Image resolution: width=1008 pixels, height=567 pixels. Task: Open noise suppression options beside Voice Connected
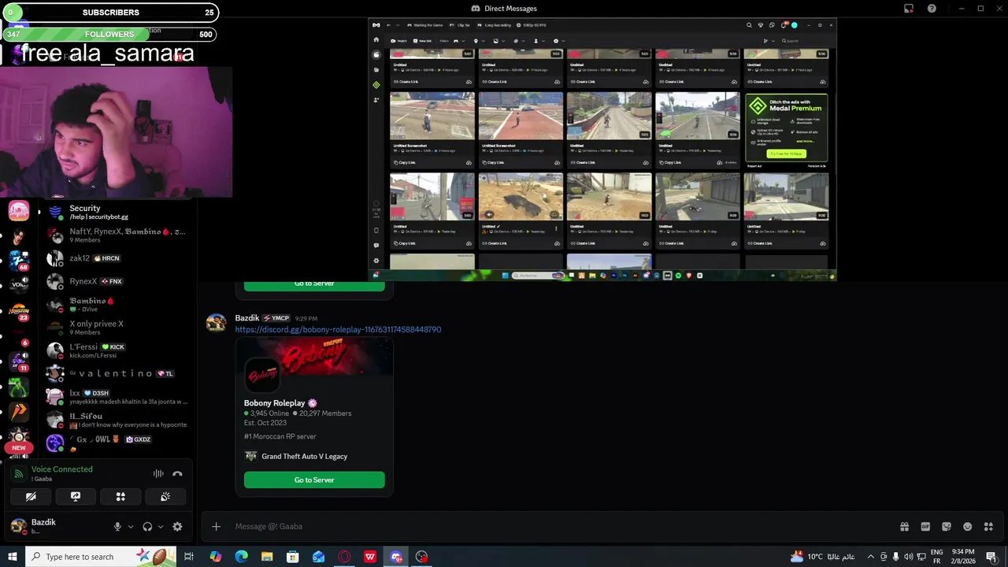[x=158, y=474]
